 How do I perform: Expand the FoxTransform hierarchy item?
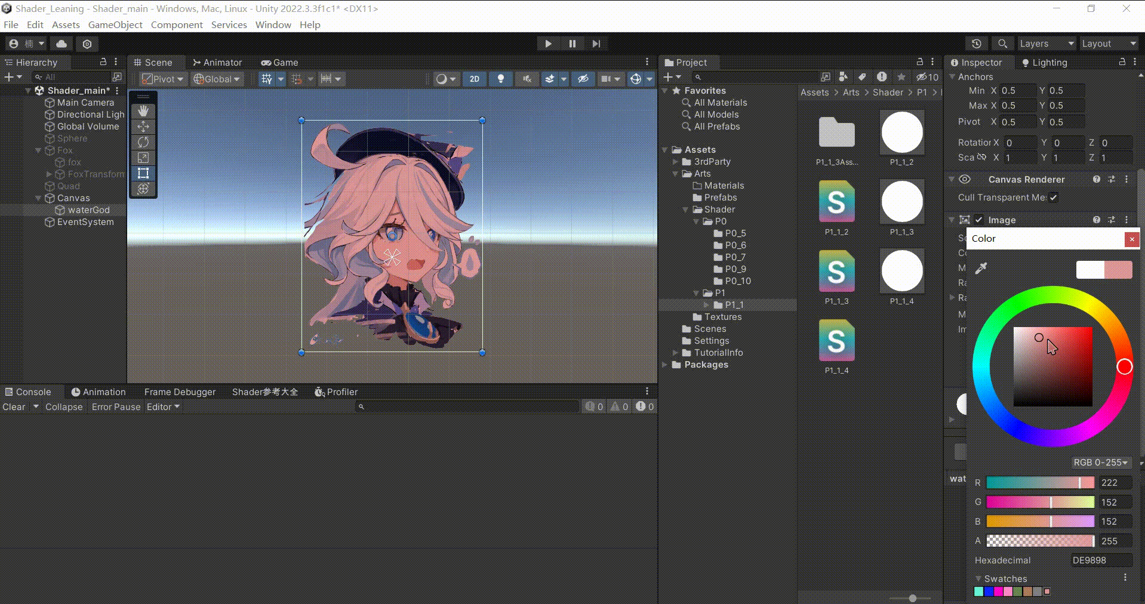pos(49,174)
